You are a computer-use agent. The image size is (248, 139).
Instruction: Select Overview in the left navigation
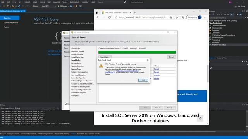coord(10,18)
